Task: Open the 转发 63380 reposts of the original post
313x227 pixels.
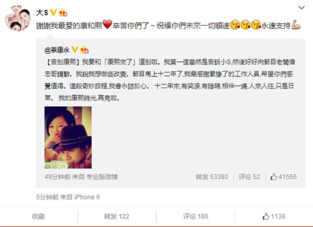Action: point(212,177)
